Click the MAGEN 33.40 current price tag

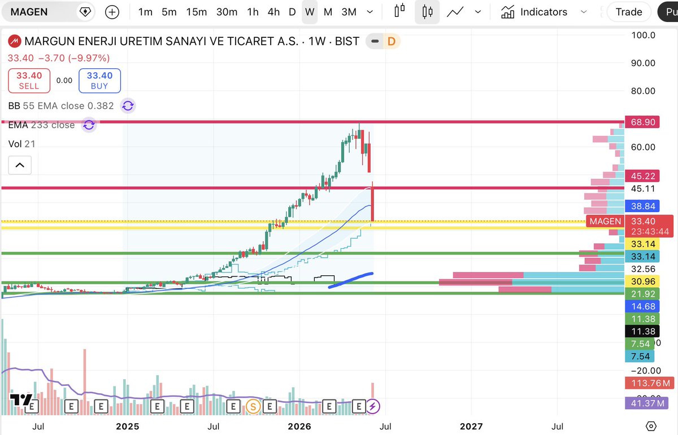[628, 226]
